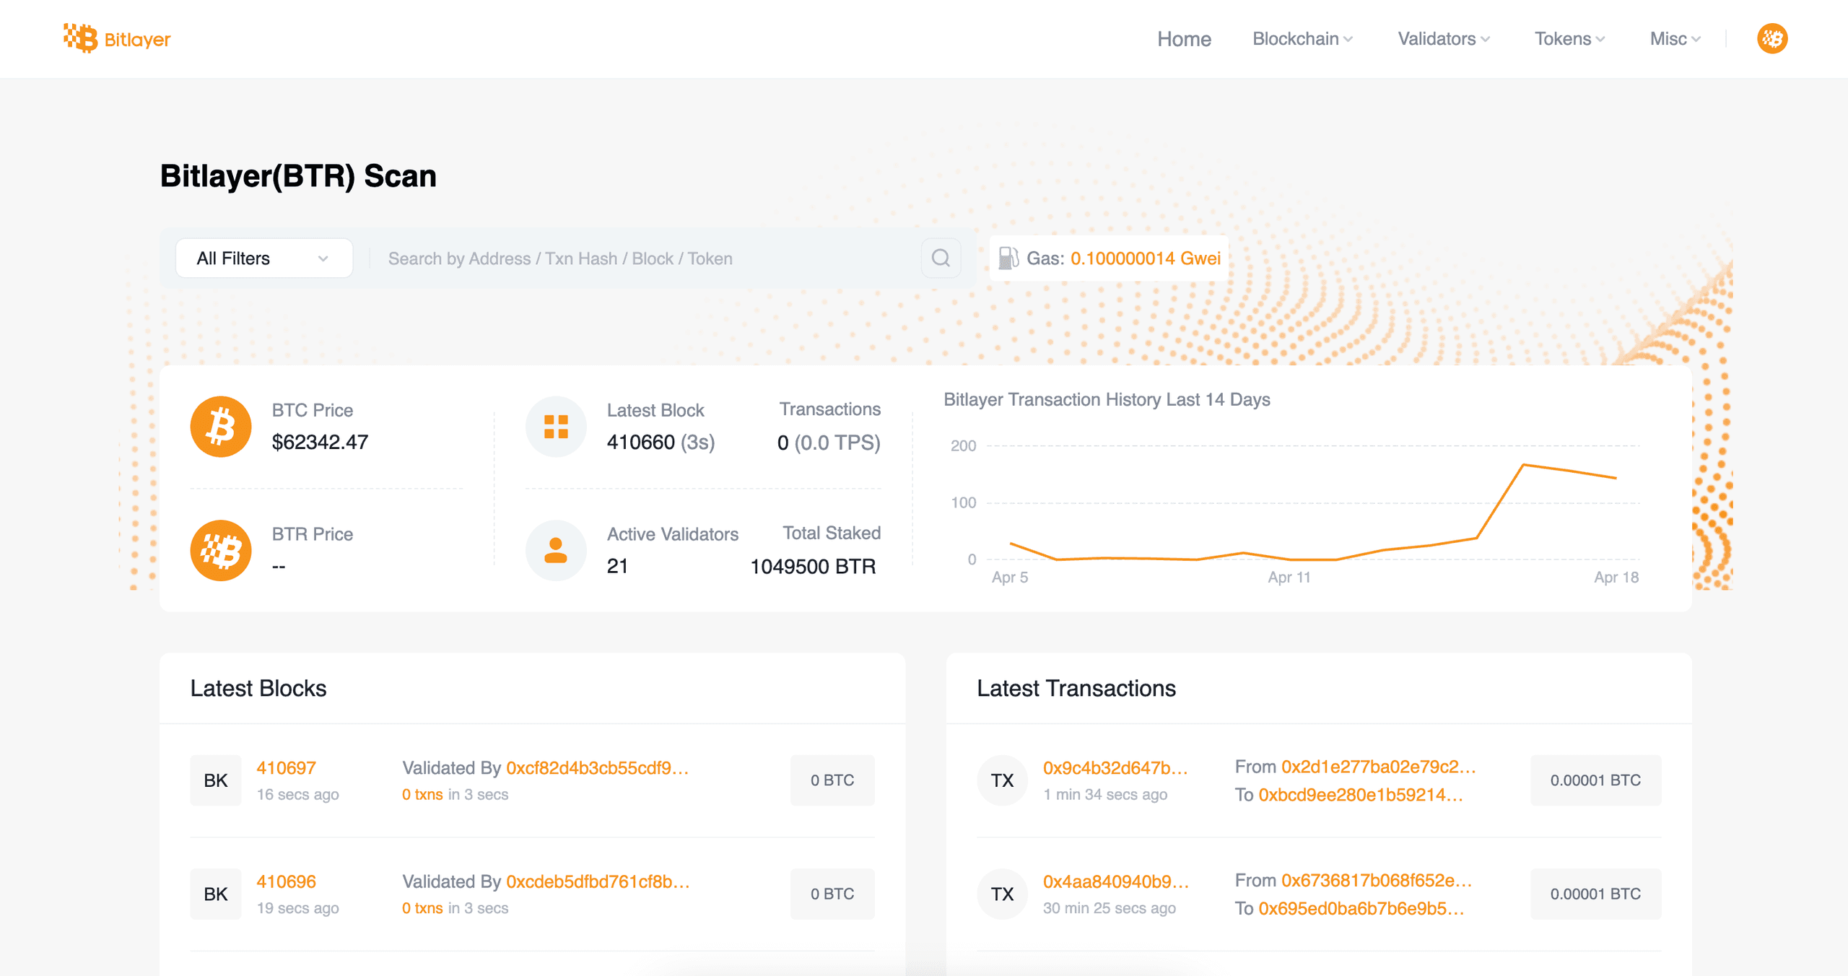Click the Apr 18 label on chart axis

point(1616,577)
